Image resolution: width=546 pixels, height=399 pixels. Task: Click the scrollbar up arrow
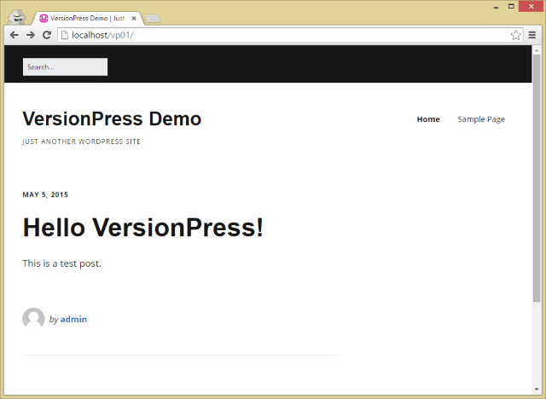(537, 50)
